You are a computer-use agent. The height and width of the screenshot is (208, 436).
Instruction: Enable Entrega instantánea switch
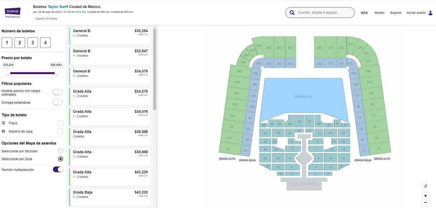pyautogui.click(x=58, y=102)
